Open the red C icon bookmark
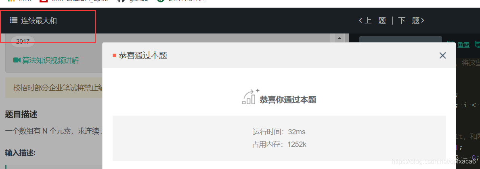 pos(44,1)
